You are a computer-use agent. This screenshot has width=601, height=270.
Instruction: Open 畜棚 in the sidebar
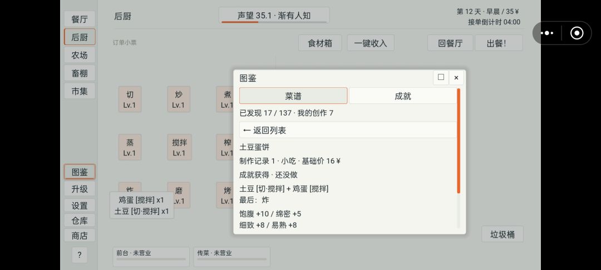[x=80, y=73]
